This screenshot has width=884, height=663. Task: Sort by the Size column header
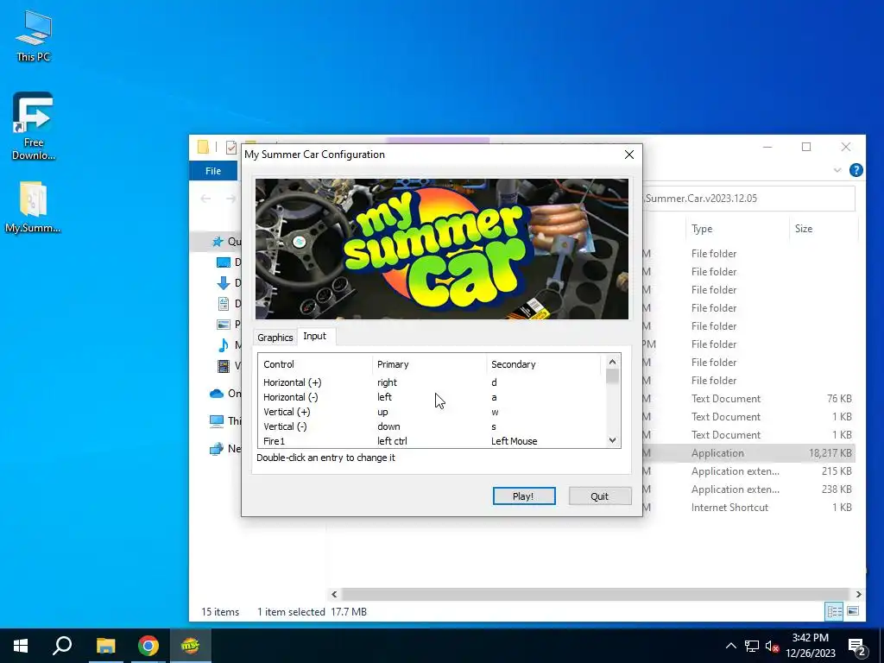click(823, 229)
